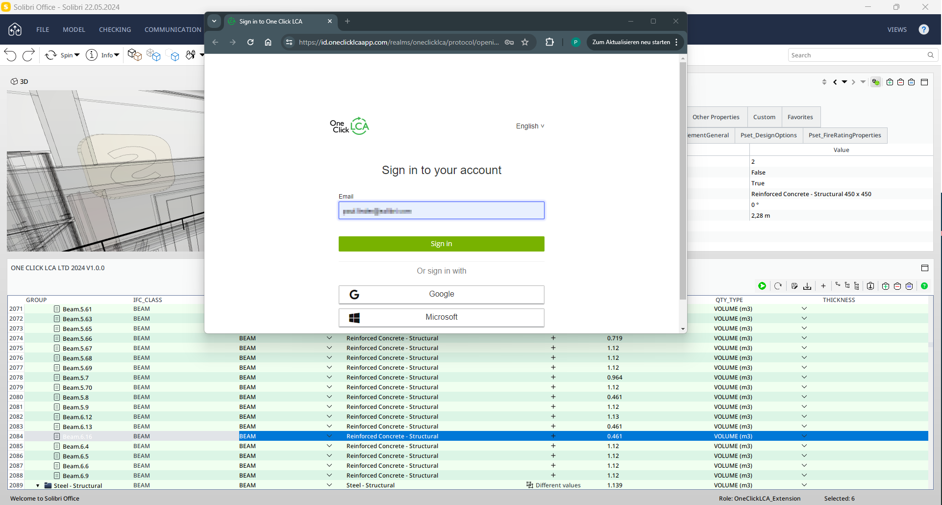
Task: Click the download icon in the LCA panel toolbar
Action: (x=807, y=286)
